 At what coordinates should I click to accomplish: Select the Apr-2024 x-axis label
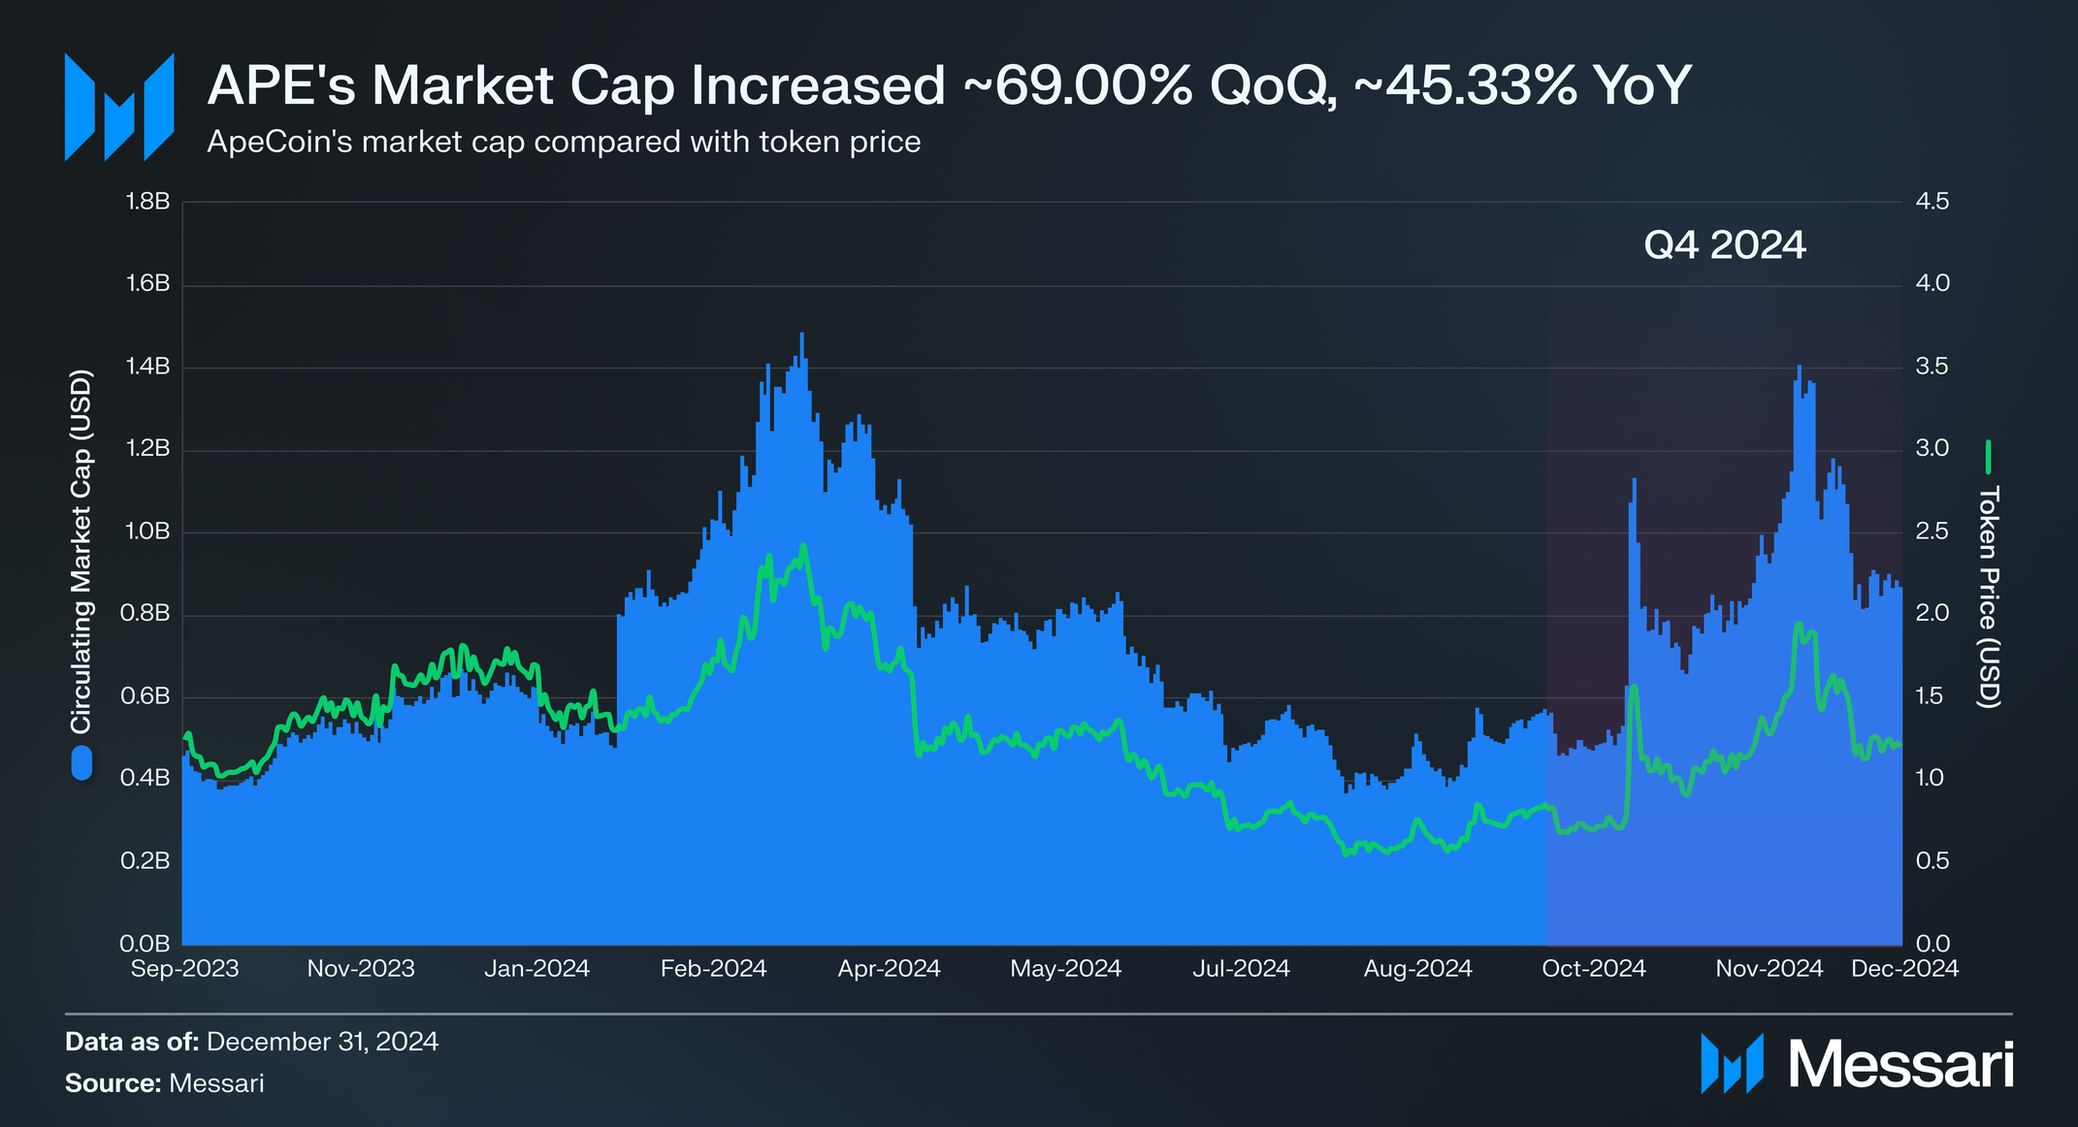pyautogui.click(x=889, y=969)
